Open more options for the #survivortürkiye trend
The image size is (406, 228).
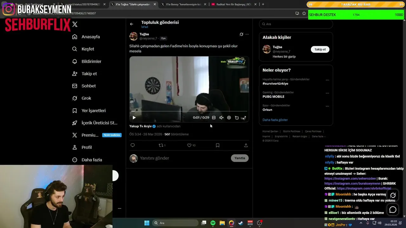coord(327,80)
